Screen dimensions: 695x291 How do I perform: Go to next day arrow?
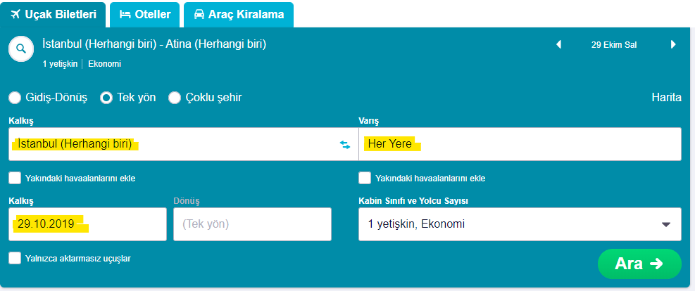click(x=673, y=44)
